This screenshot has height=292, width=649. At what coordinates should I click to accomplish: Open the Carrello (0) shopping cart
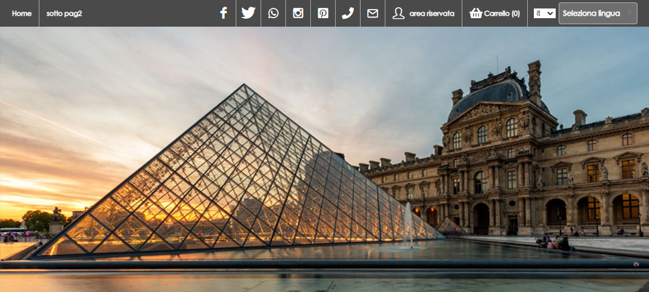coord(494,13)
